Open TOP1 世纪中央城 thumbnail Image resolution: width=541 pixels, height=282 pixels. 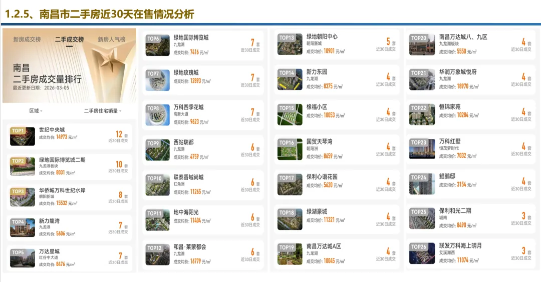pos(23,136)
